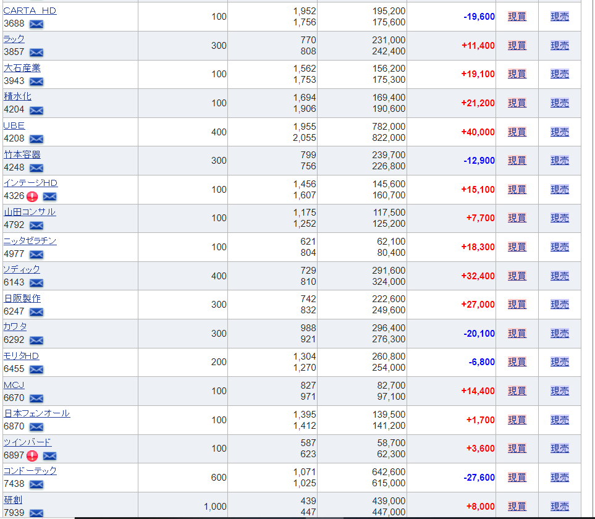Open envelope icon for インテージHD 4326
The height and width of the screenshot is (519, 595).
pos(49,196)
